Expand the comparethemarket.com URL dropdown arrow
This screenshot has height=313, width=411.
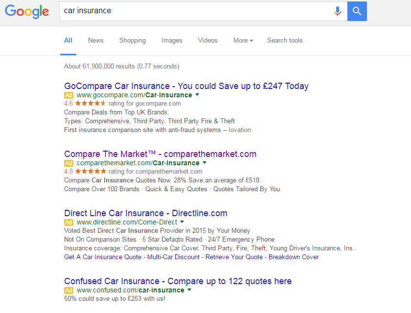tap(205, 163)
